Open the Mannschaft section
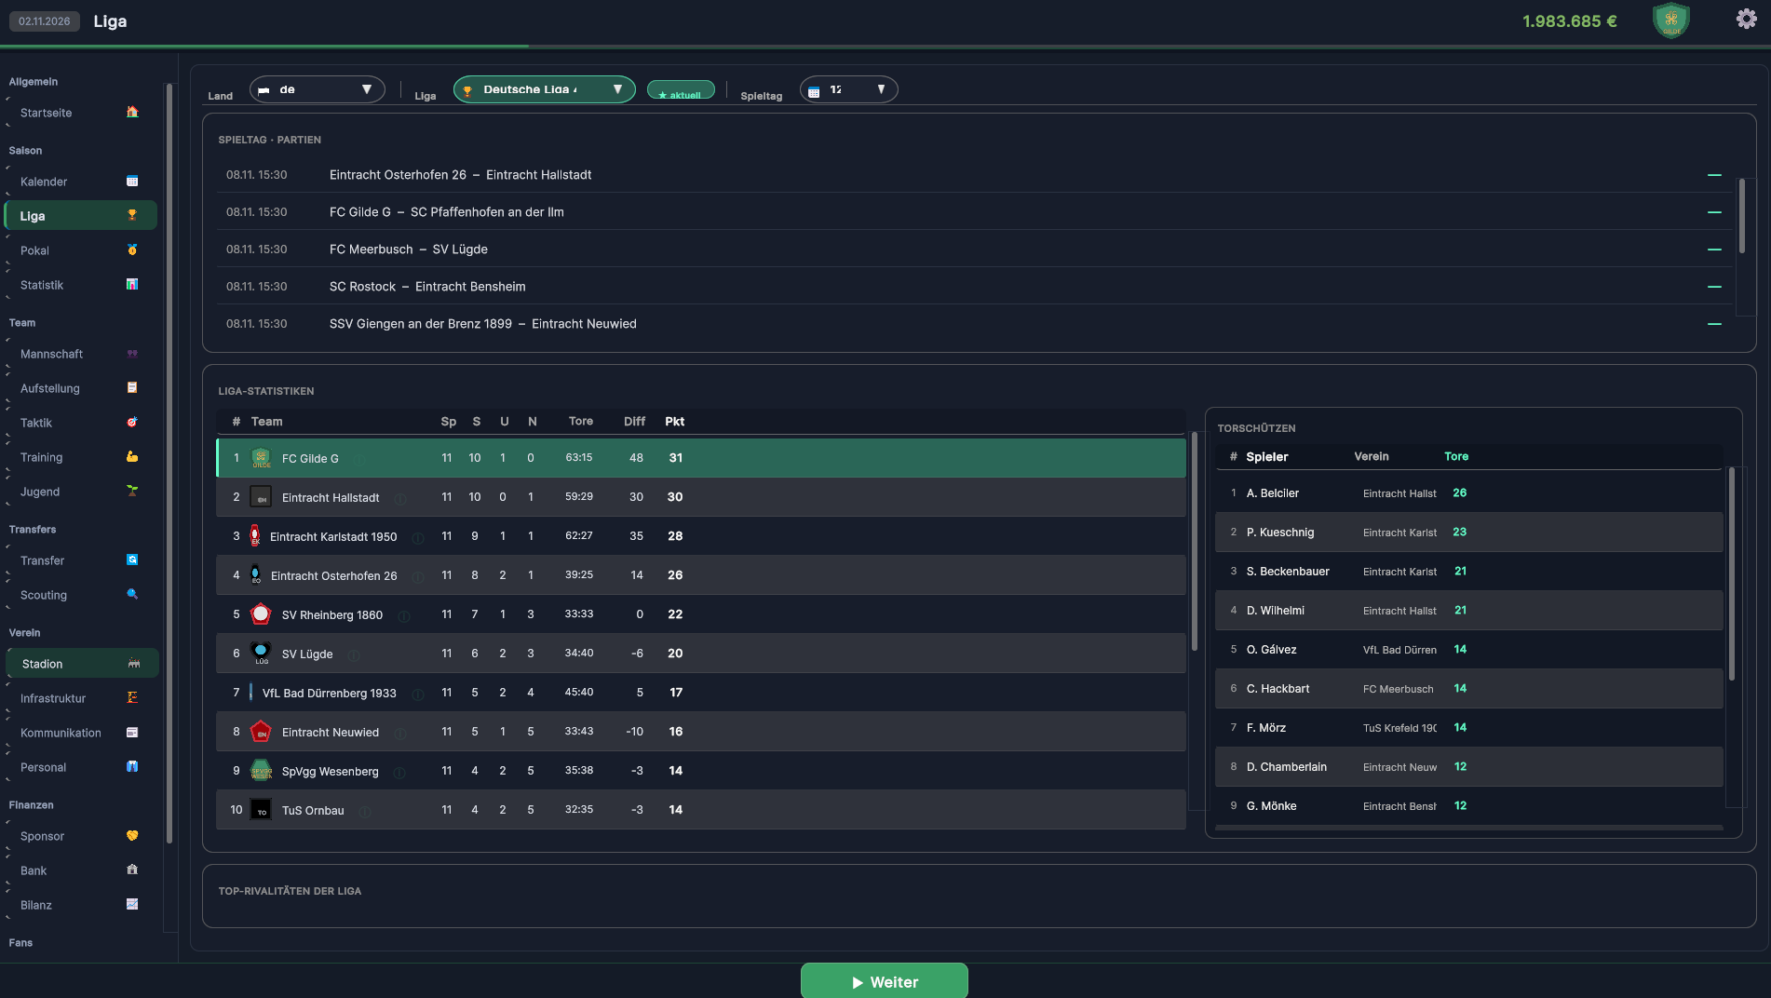1771x998 pixels. (x=80, y=354)
